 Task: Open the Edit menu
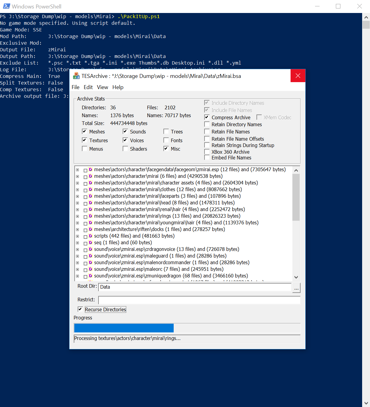[88, 87]
